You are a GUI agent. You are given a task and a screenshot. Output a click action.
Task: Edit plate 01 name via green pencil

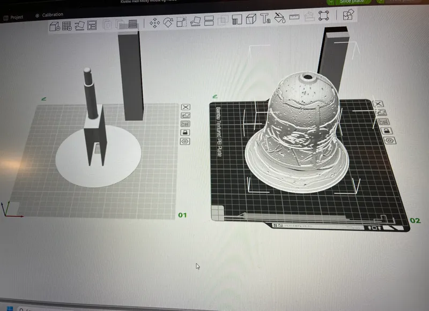(x=43, y=99)
